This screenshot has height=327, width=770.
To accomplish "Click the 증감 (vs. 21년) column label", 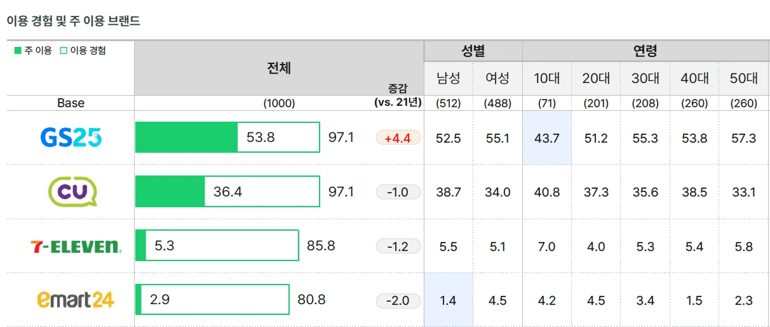I will click(398, 96).
